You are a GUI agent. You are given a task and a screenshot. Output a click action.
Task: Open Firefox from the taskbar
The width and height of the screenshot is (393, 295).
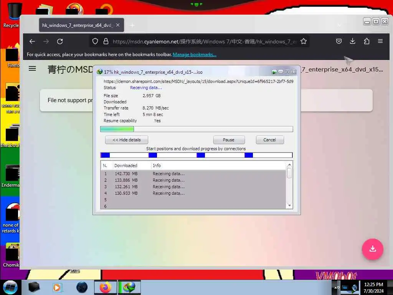[106, 287]
